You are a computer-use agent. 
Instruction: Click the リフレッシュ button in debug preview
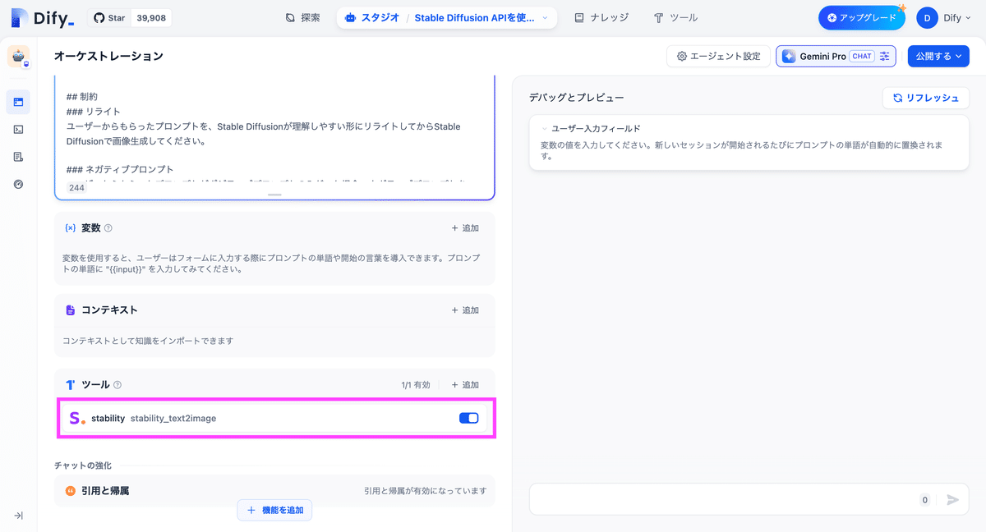[925, 97]
